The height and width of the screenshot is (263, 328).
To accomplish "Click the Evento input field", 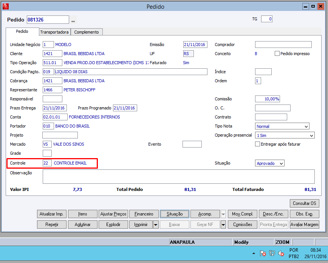I will coord(192,144).
